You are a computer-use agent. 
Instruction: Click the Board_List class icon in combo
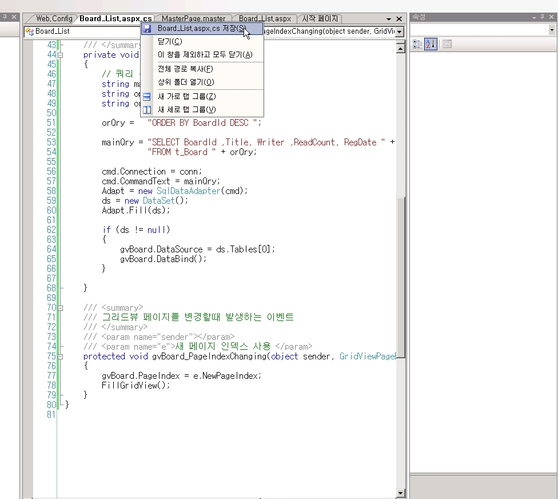30,31
